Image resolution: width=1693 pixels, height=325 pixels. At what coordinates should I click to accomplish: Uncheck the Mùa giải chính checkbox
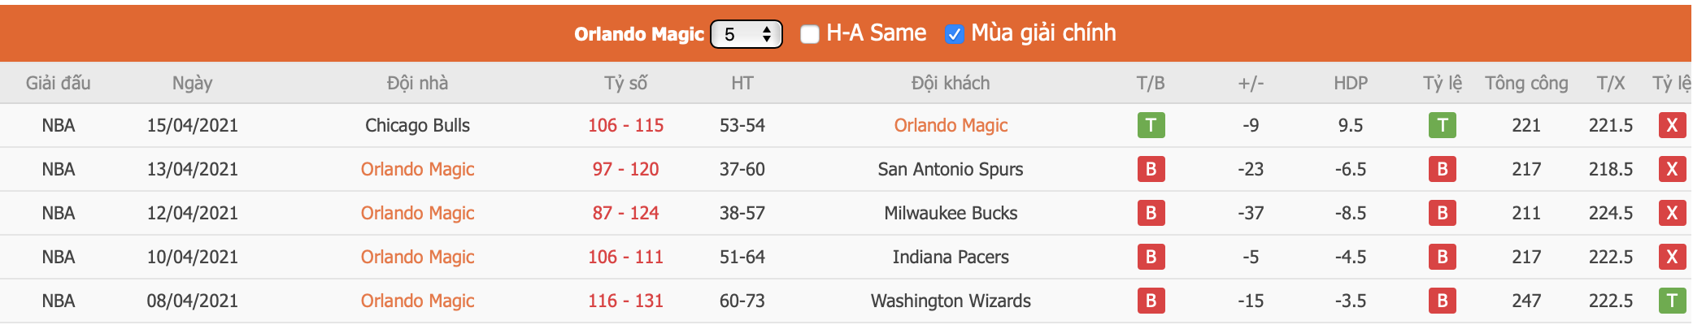tap(955, 33)
